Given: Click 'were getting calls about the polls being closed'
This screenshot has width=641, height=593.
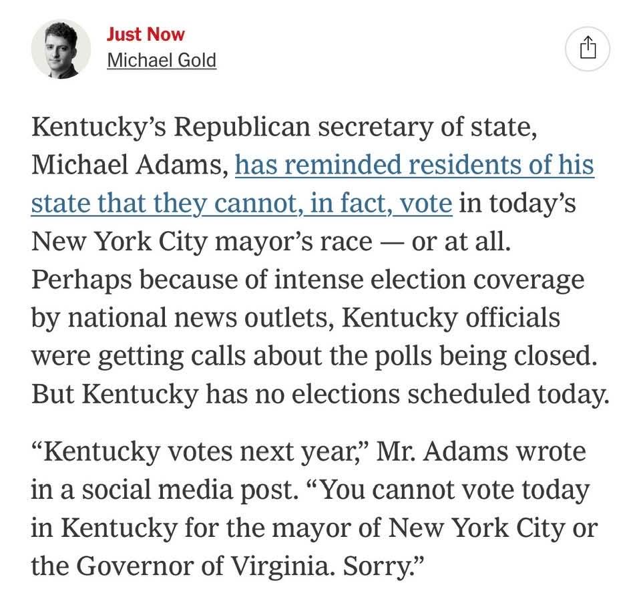Looking at the screenshot, I should (x=310, y=355).
